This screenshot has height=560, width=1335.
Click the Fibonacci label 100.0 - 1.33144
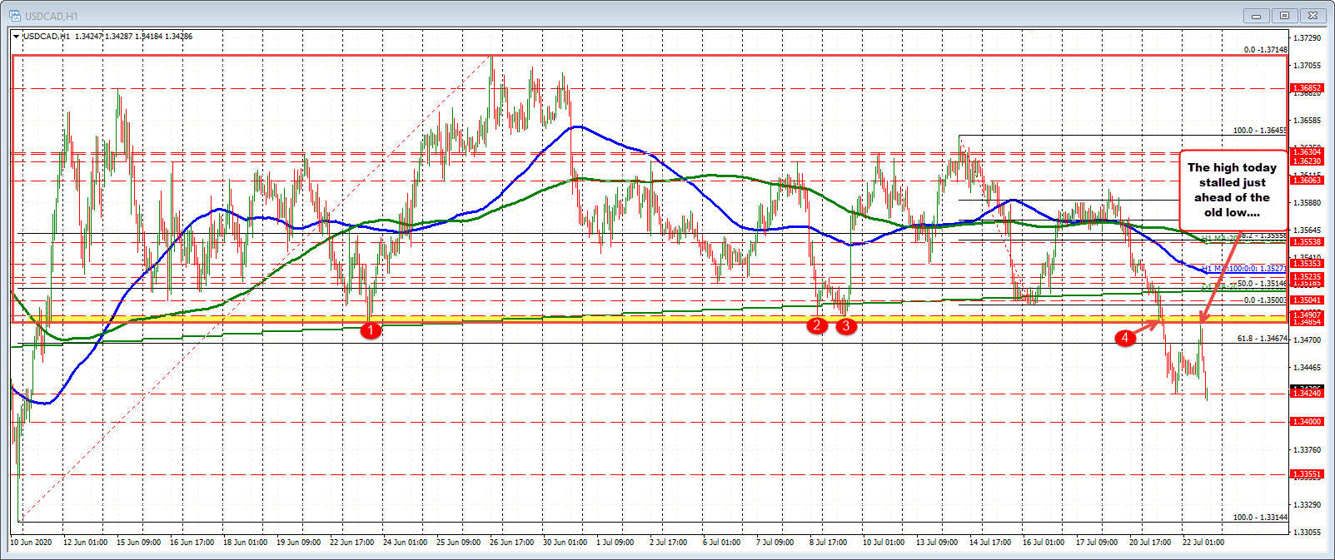click(x=1260, y=517)
